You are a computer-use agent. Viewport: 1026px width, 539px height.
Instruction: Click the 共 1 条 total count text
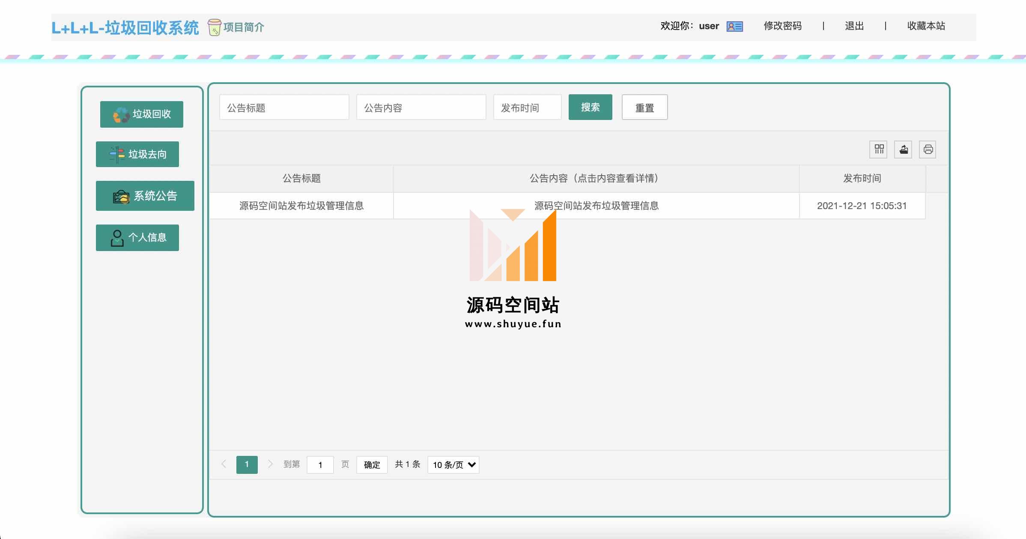click(408, 464)
